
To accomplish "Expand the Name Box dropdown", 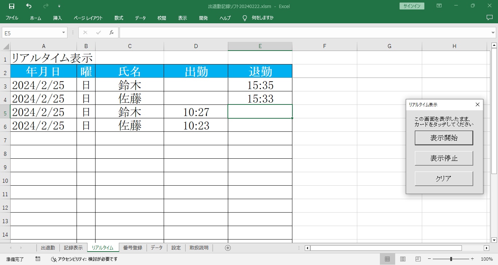I will pos(64,33).
